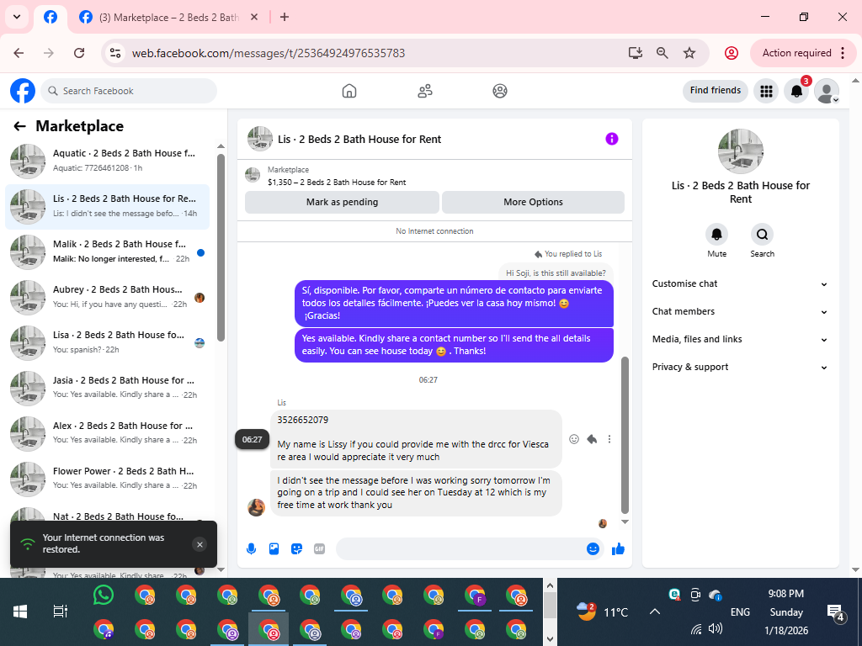Open Flower Power conversation in list
Viewport: 862px width, 646px height.
point(107,479)
